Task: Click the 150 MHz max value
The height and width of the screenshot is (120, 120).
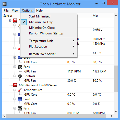Action: click(99, 44)
